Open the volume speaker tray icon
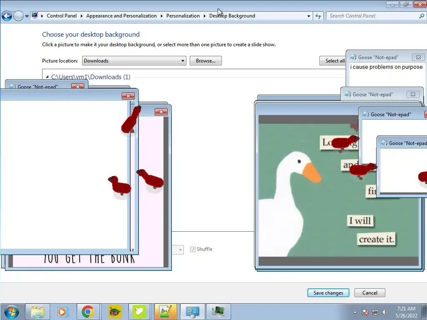Viewport: 427px width, 320px height. pyautogui.click(x=385, y=312)
